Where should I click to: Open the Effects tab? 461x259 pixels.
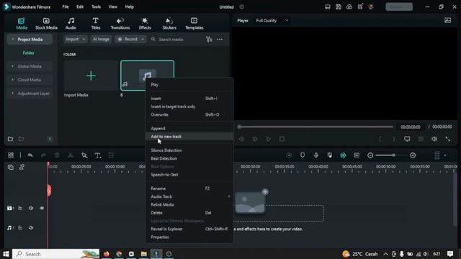145,24
